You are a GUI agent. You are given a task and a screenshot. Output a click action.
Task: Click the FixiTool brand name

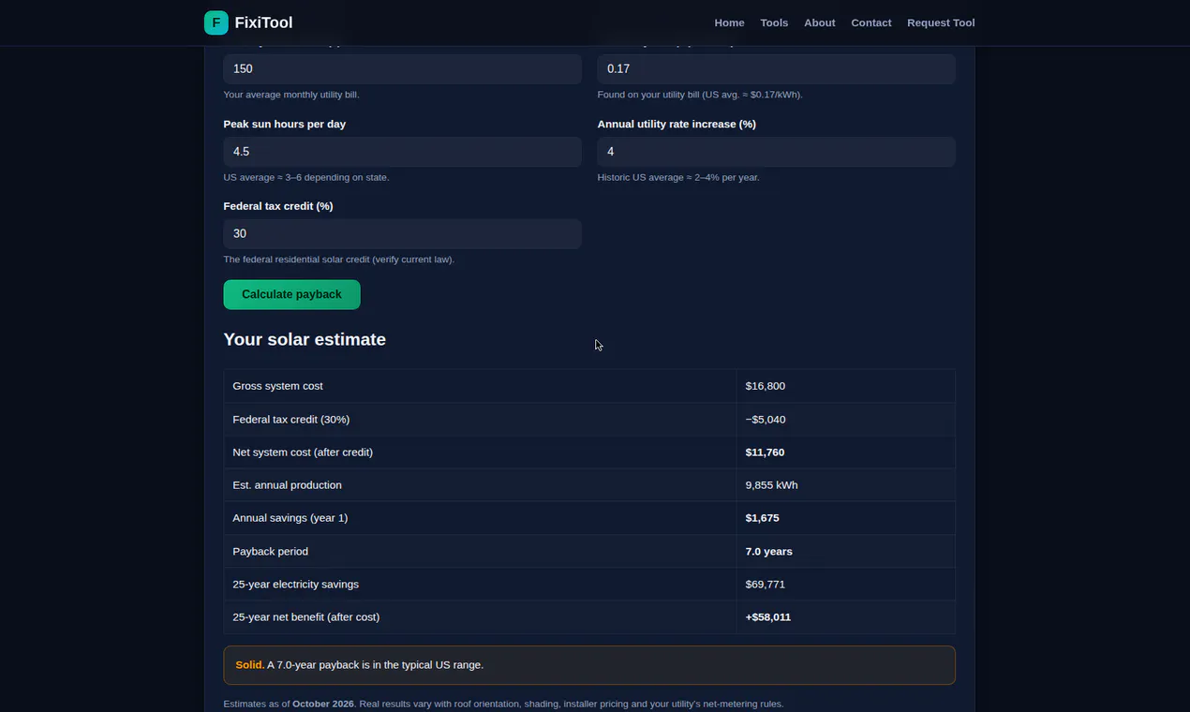click(x=263, y=22)
